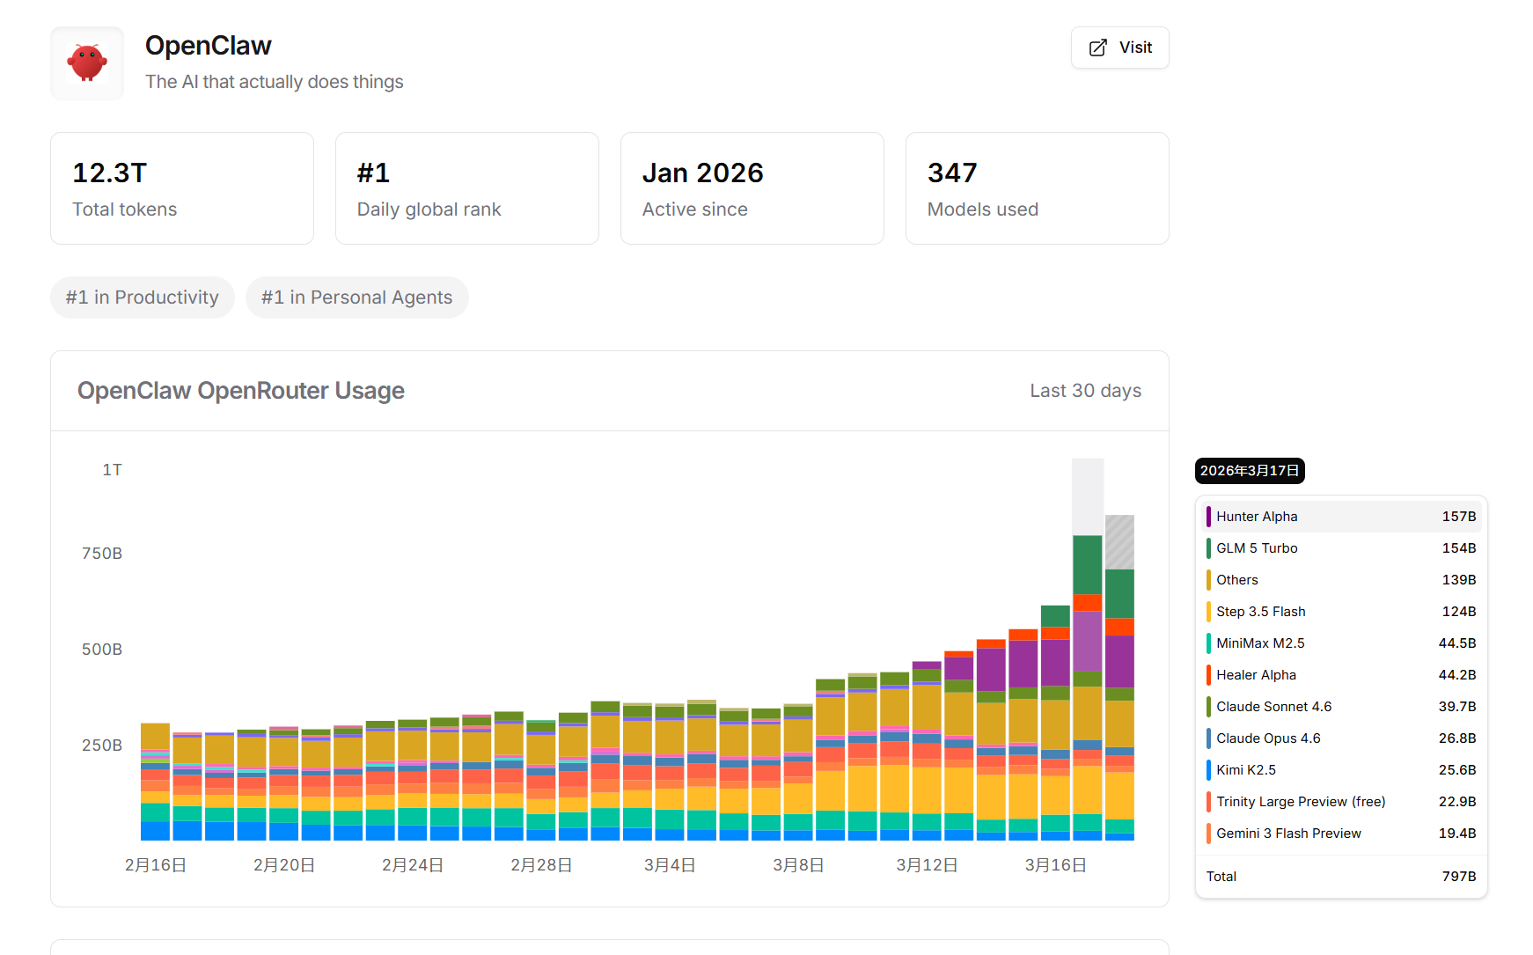Select the Kimi K2.5 legend entry
Screen dimensions: 1533x955
tap(1341, 770)
